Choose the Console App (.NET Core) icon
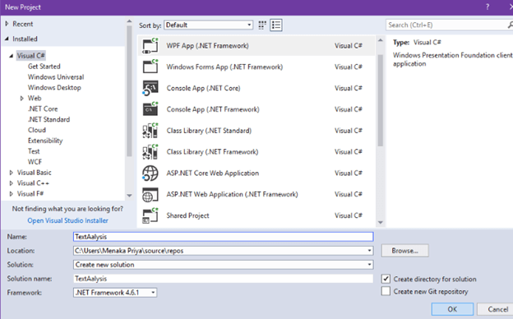The width and height of the screenshot is (513, 319). [150, 88]
